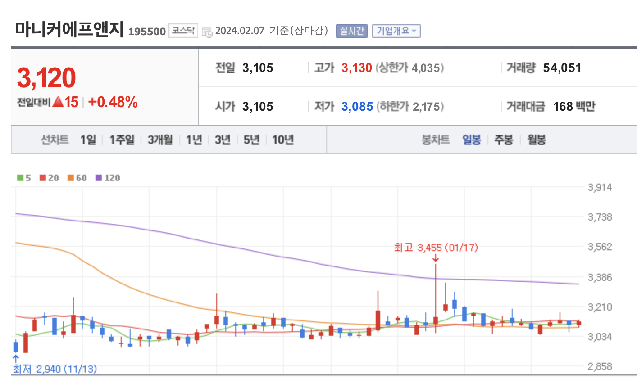Image resolution: width=637 pixels, height=379 pixels.
Task: Click the +0.48% change rate
Action: pos(113,102)
